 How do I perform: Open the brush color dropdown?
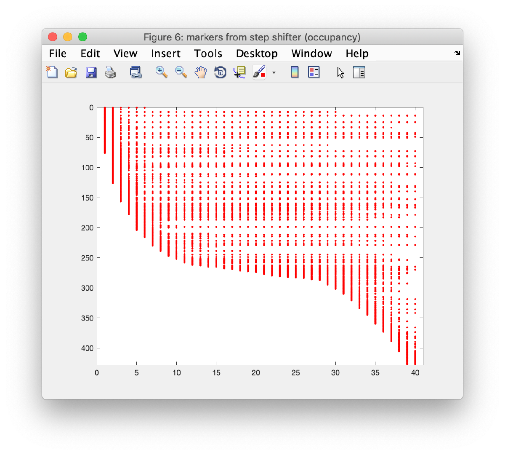pyautogui.click(x=274, y=72)
